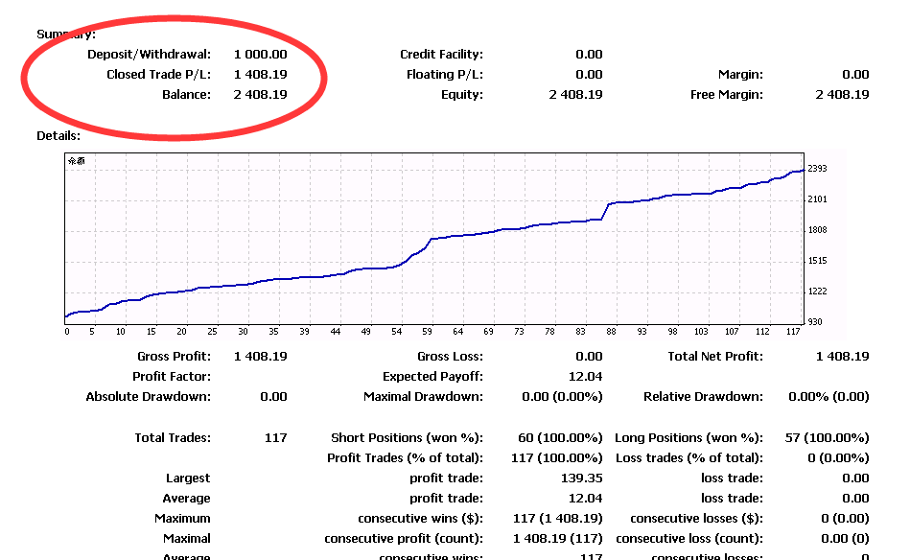Select the largest profit trade value 139.35
This screenshot has height=560, width=910.
pos(581,478)
